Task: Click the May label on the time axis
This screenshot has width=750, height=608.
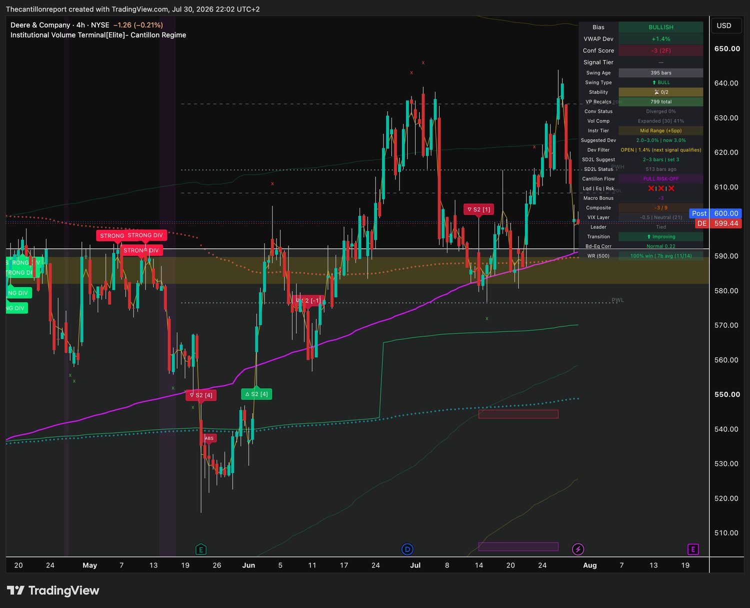Action: coord(89,565)
